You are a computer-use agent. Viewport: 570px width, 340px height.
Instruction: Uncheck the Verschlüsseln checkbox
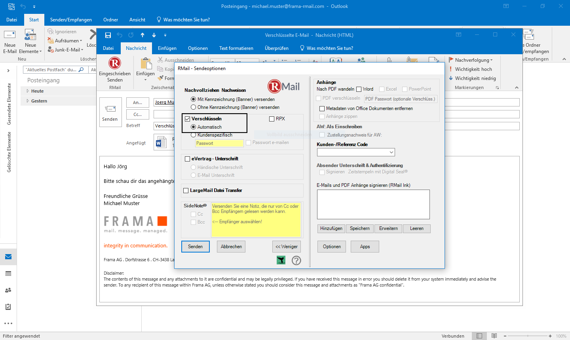tap(188, 119)
